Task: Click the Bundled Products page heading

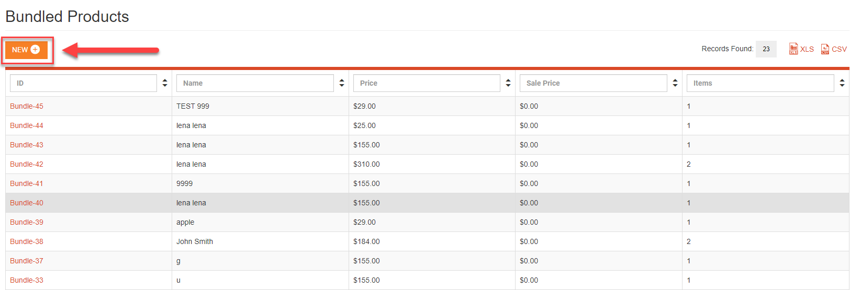Action: (67, 17)
